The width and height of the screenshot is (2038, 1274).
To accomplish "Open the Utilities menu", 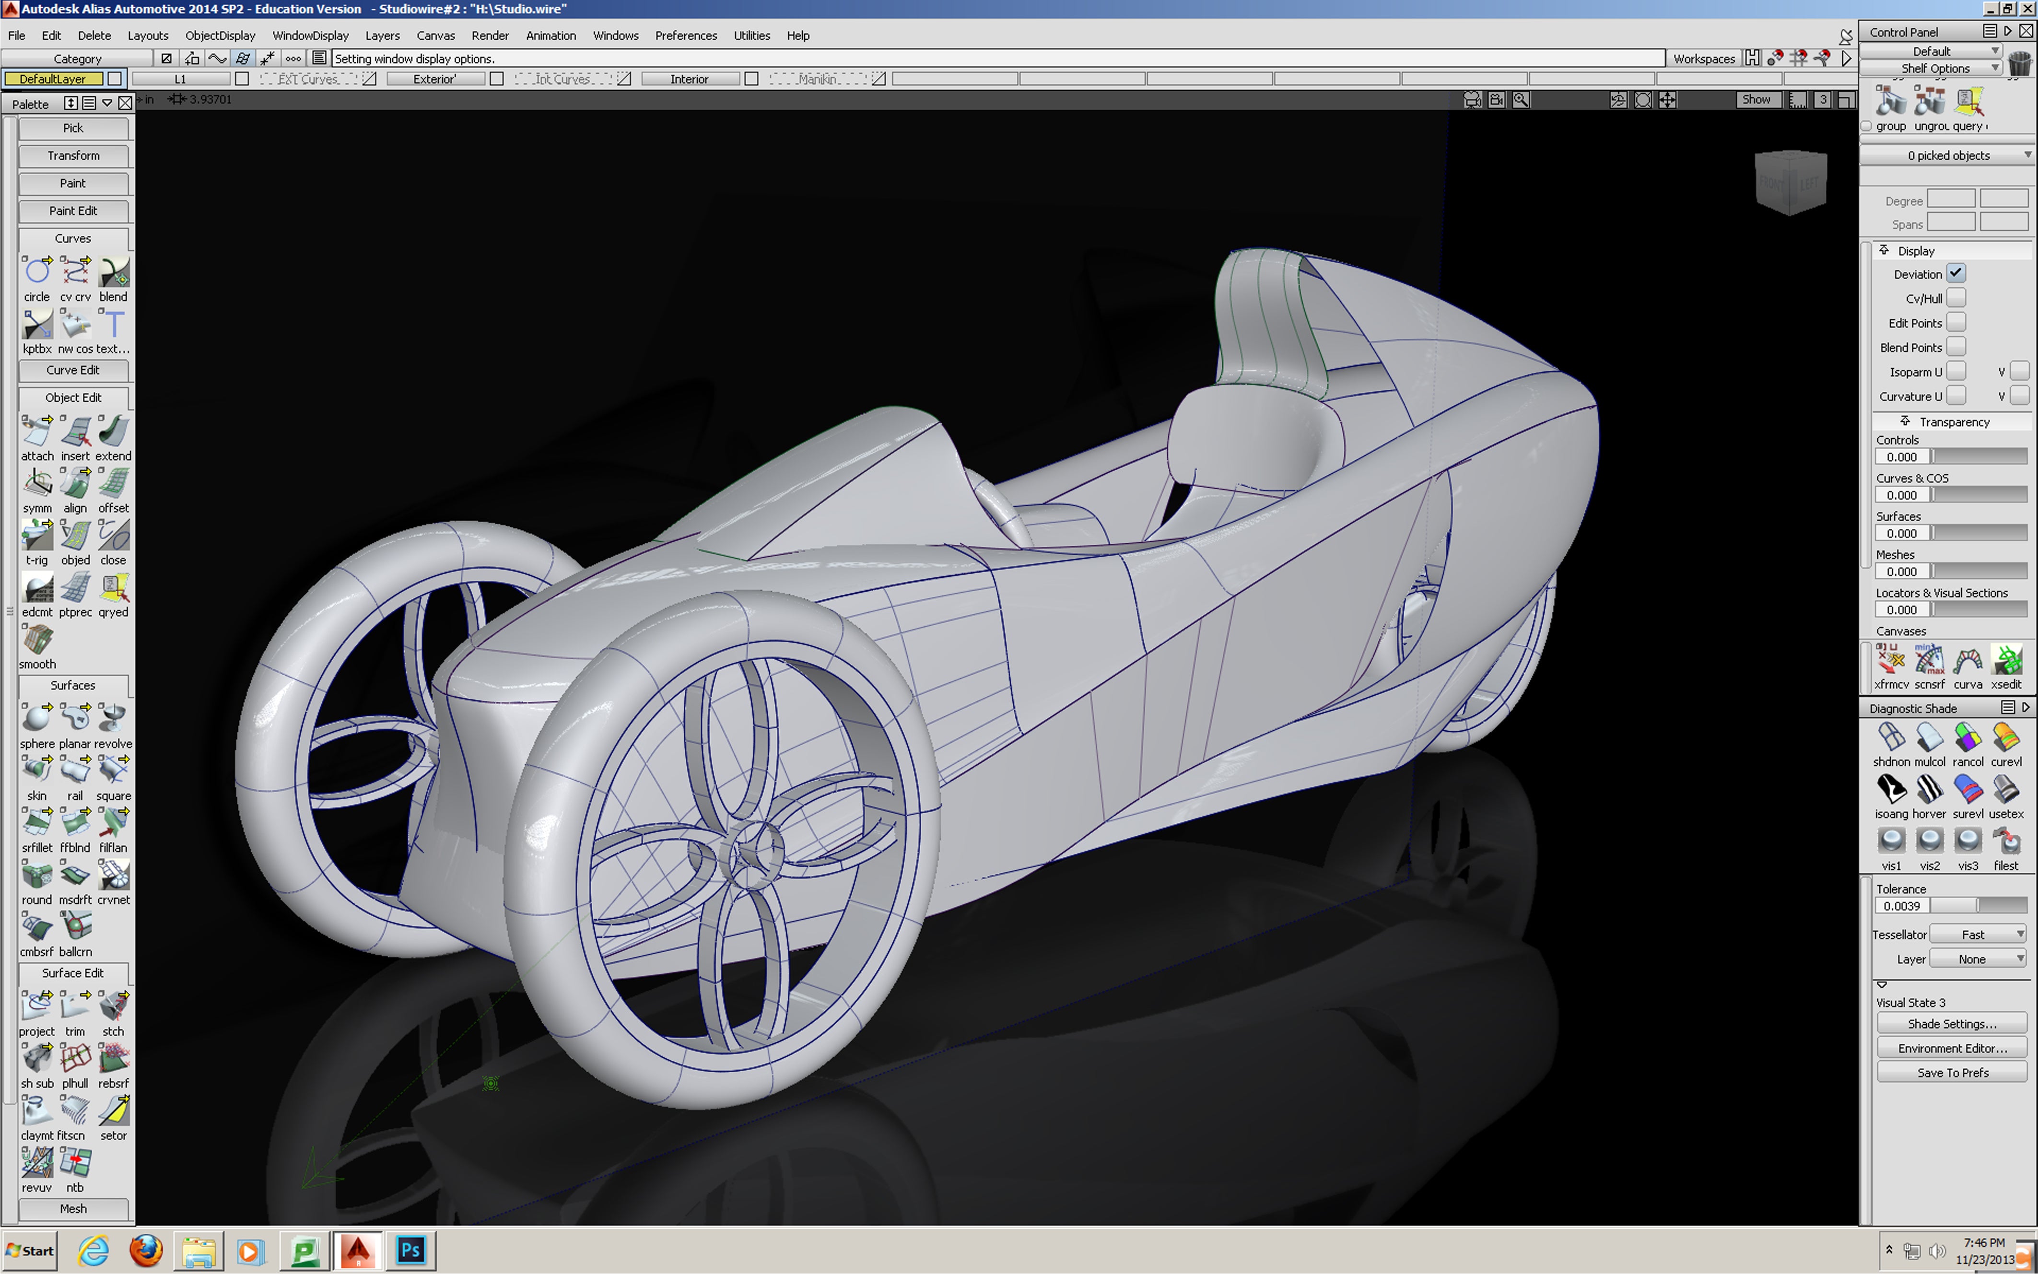I will tap(751, 35).
